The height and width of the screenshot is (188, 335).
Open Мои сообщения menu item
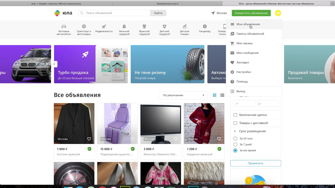254,53
